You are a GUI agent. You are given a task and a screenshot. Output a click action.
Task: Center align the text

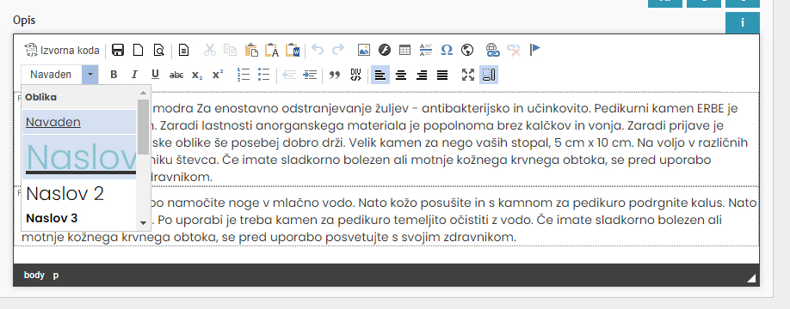[401, 75]
